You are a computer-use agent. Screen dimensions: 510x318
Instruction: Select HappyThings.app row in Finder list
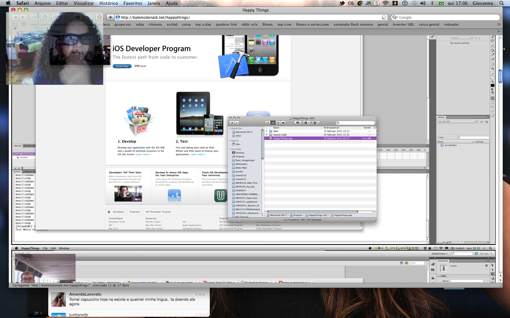point(321,138)
